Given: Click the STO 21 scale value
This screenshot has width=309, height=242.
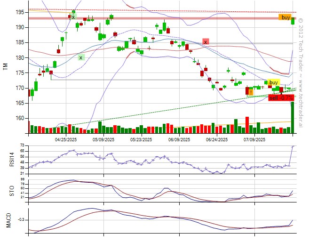Looking at the screenshot, I should click(22, 197).
